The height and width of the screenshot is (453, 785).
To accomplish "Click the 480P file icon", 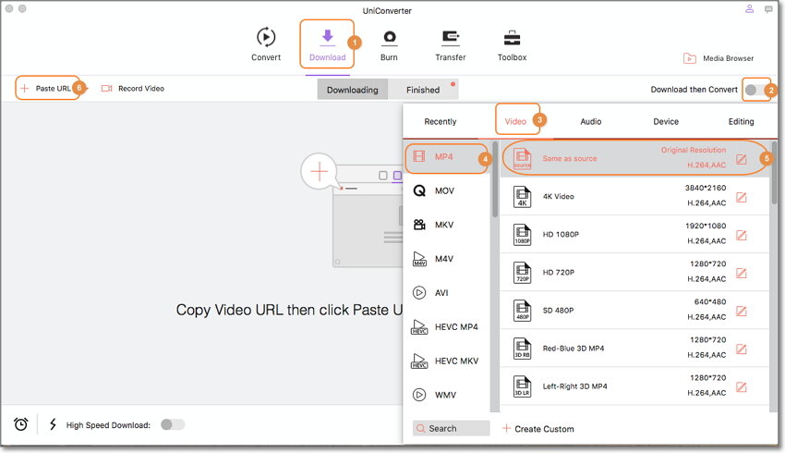I will click(x=522, y=311).
